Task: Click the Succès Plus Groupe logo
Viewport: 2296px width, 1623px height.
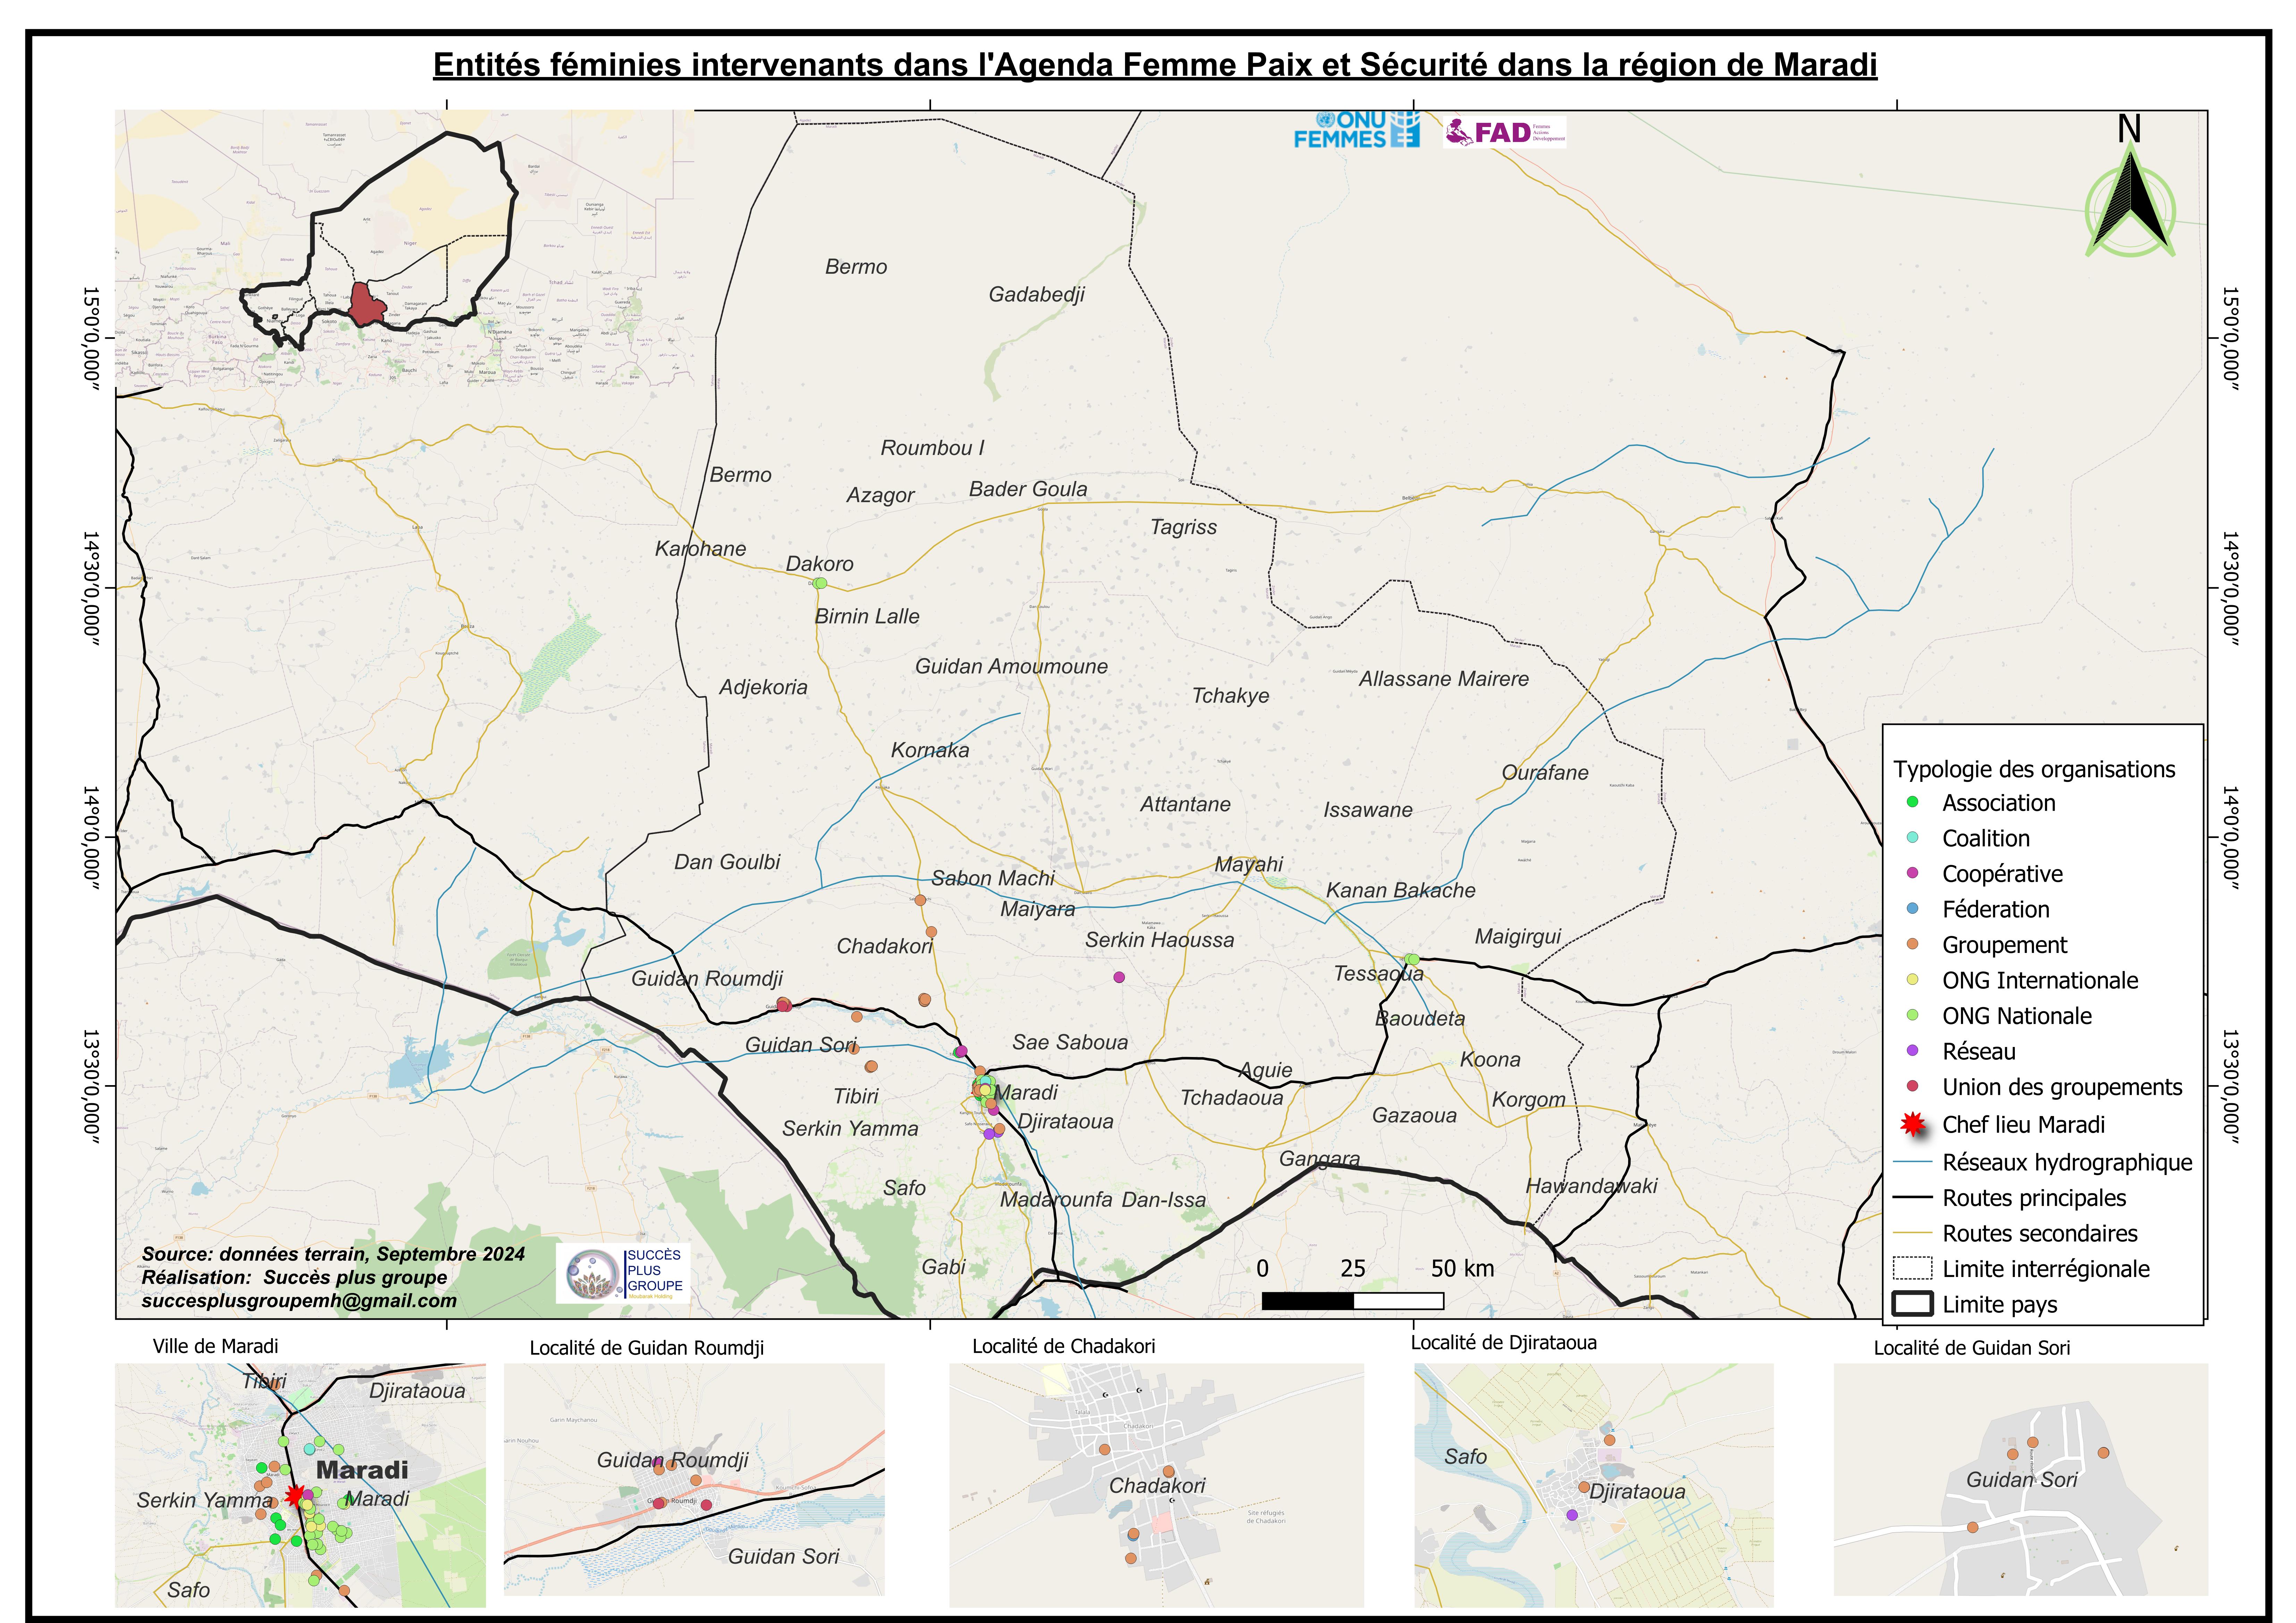Action: (623, 1273)
